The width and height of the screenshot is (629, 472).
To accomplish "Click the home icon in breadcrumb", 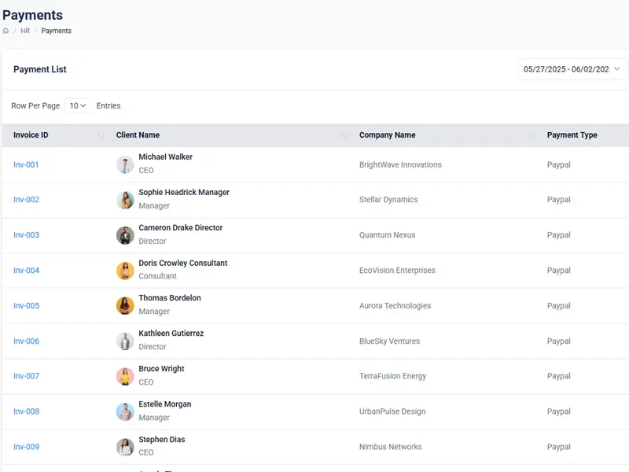I will 6,31.
